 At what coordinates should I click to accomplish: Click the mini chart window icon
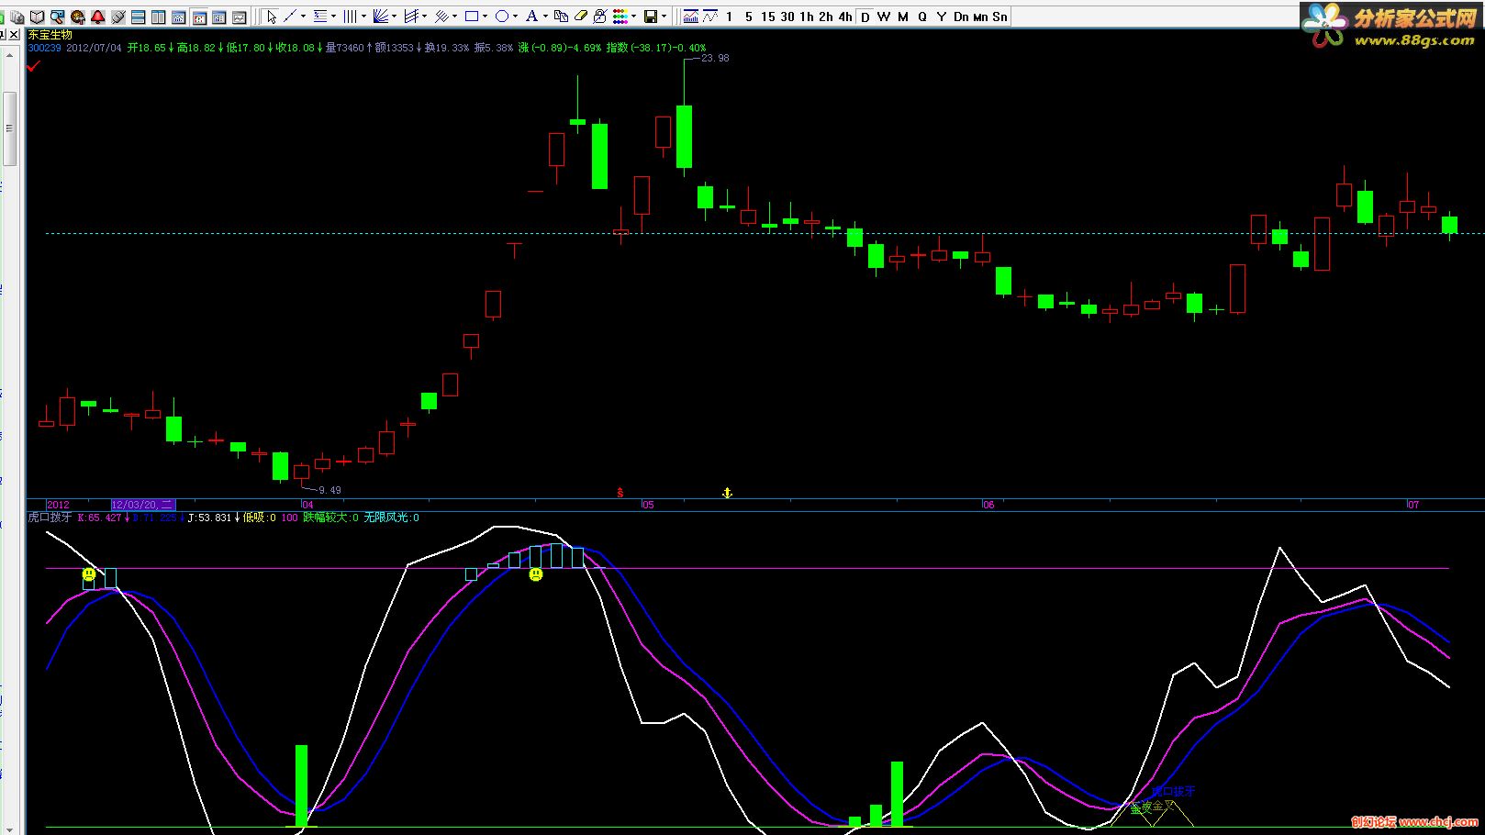pos(178,17)
